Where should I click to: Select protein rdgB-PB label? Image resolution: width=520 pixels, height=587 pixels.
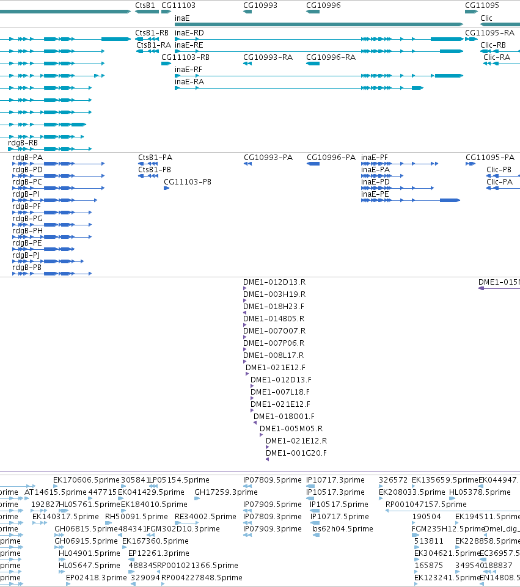(26, 268)
